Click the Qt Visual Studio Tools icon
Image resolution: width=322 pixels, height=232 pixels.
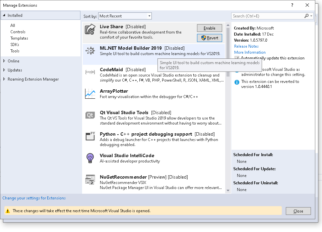[x=90, y=115]
